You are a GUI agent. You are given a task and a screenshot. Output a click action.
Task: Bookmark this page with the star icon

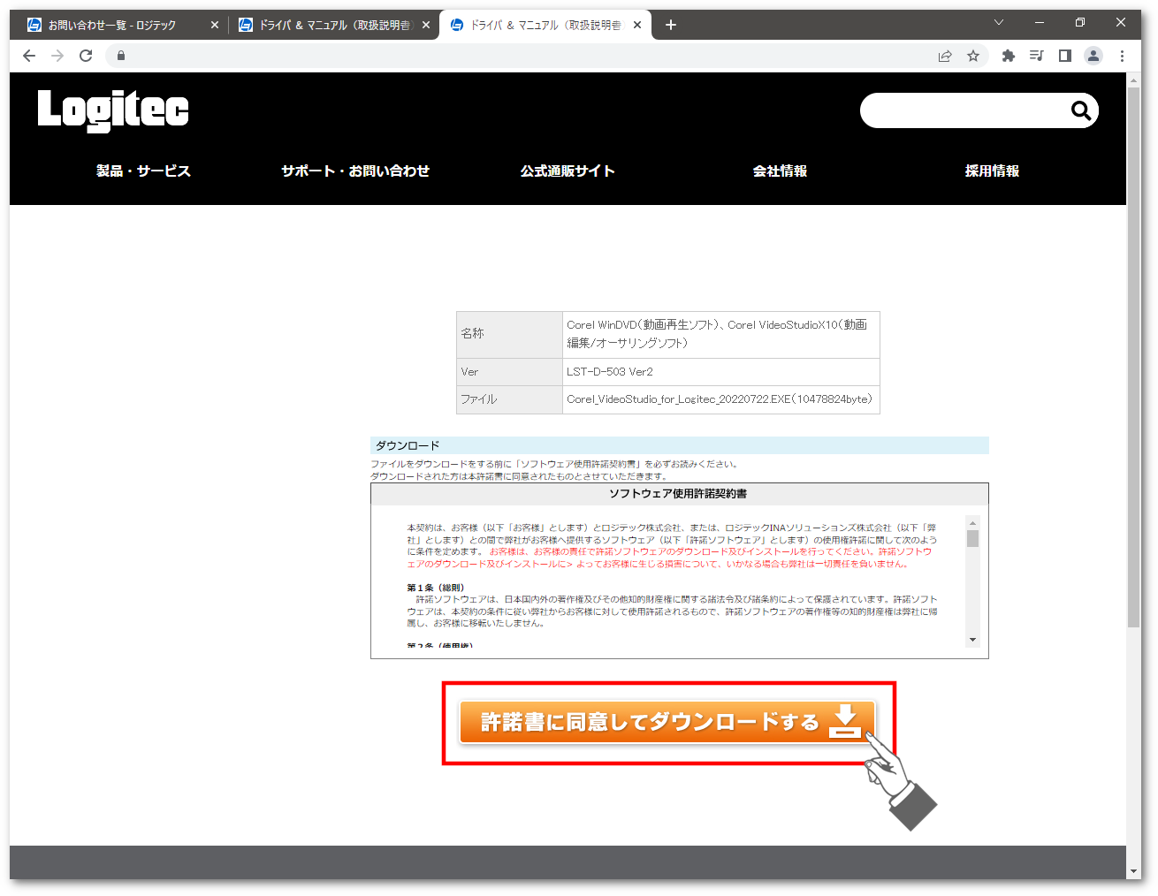point(973,56)
